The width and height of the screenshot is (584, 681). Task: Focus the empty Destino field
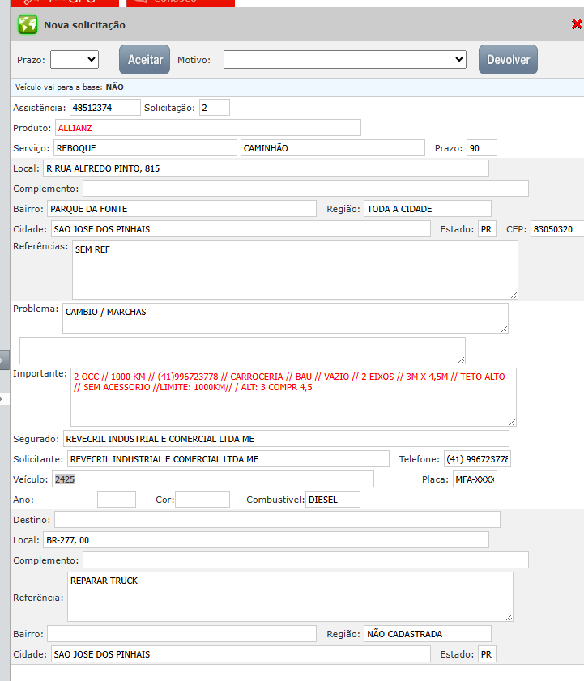tap(276, 519)
